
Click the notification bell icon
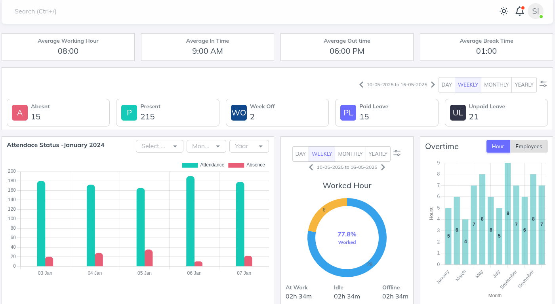tap(520, 11)
